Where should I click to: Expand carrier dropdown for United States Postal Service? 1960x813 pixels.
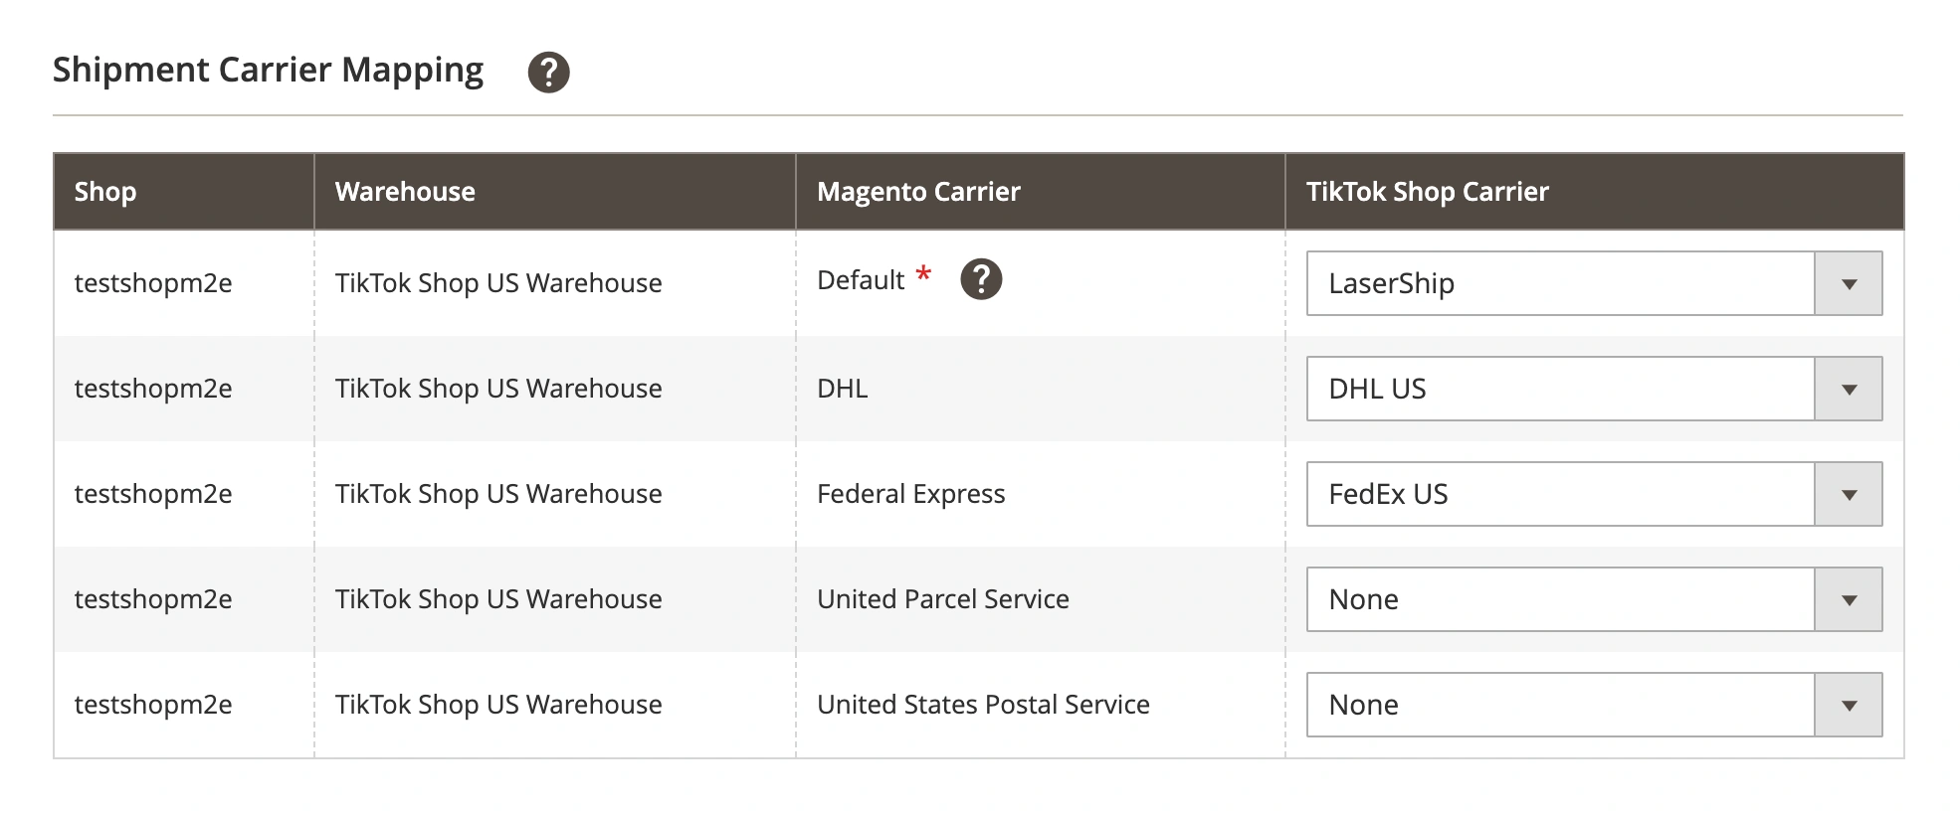tap(1560, 705)
